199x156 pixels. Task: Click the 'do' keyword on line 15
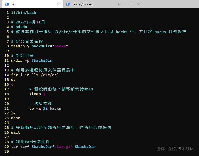click(x=13, y=80)
